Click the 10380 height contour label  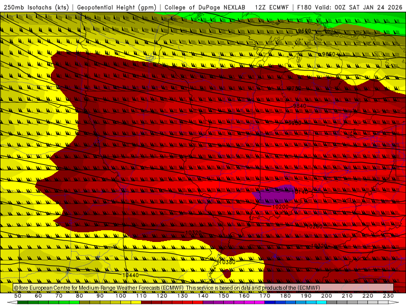coord(227,262)
